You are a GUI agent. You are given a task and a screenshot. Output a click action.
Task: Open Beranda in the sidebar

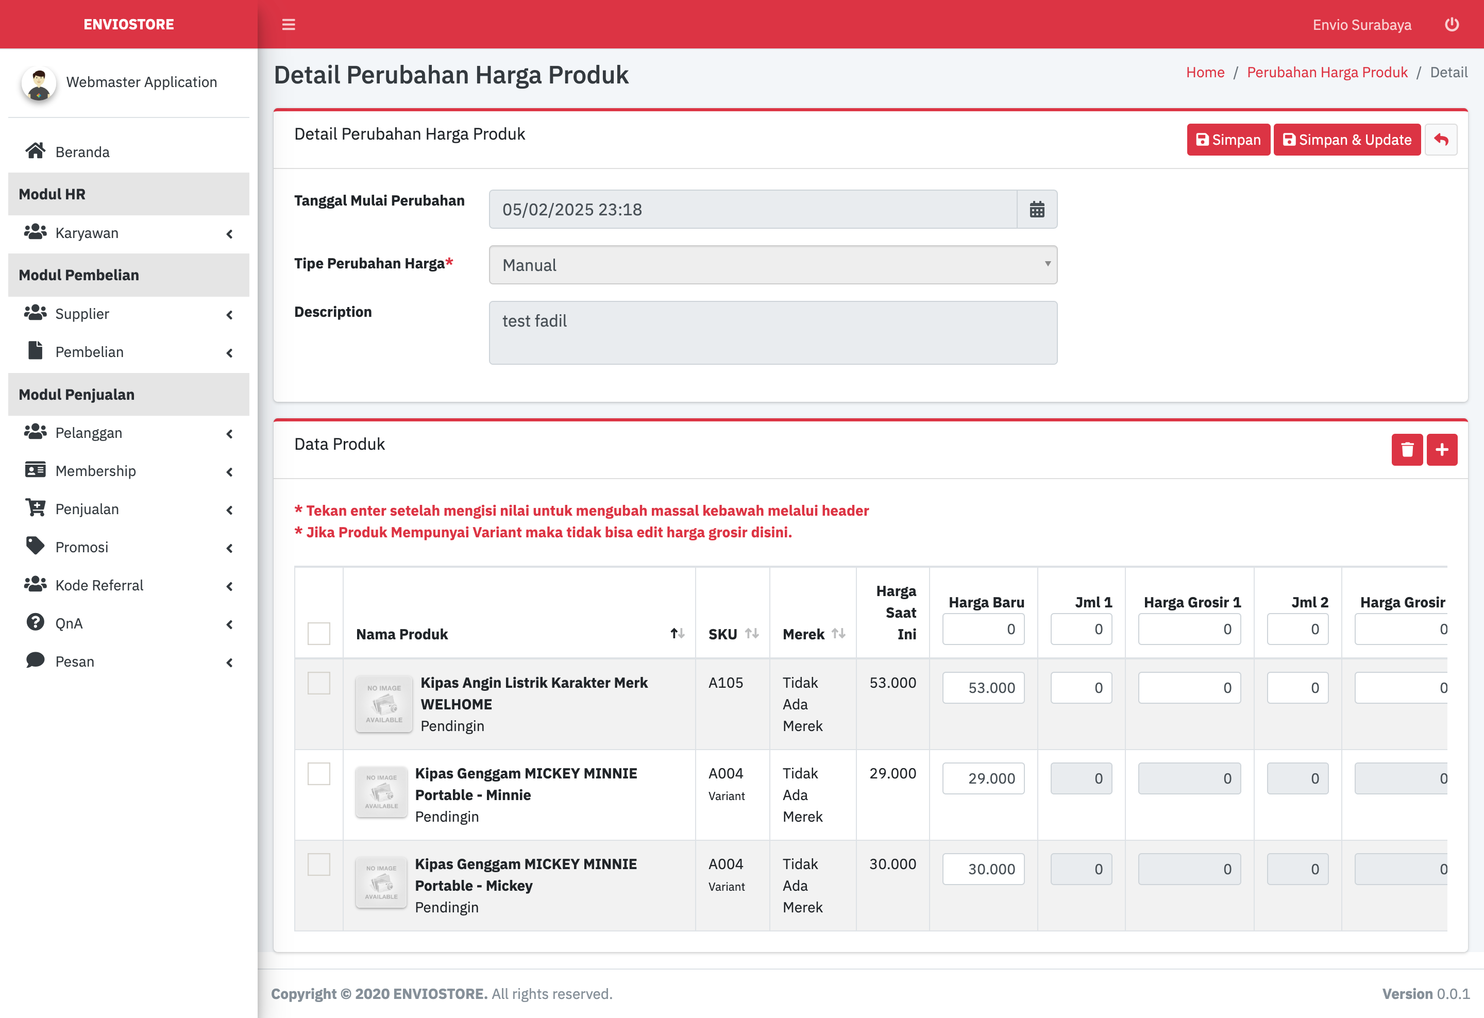point(82,152)
